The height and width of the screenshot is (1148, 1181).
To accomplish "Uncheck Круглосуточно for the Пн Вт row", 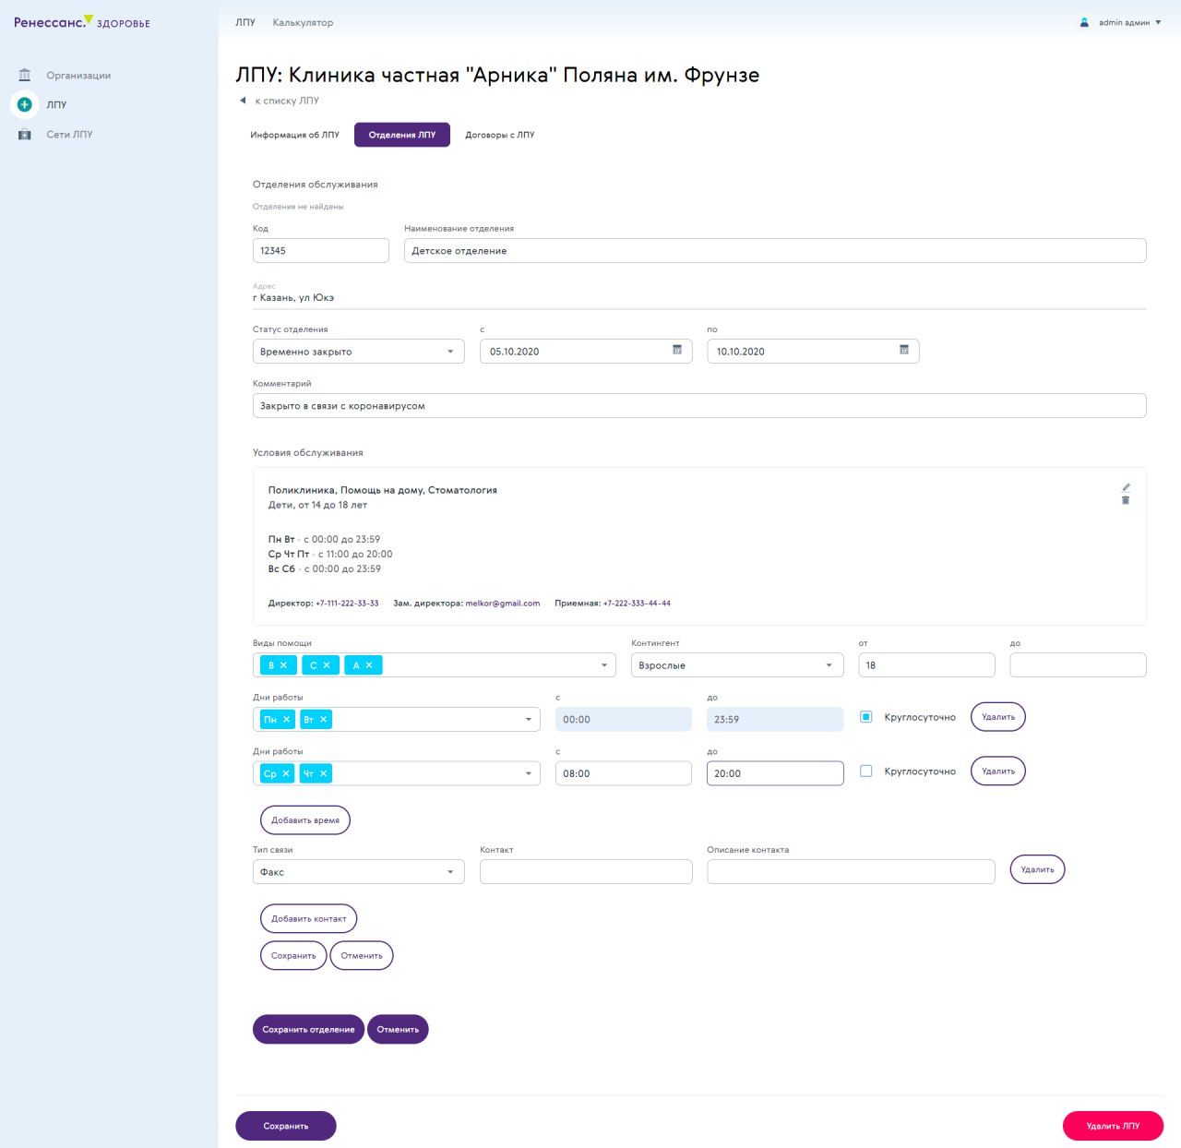I will coord(865,717).
